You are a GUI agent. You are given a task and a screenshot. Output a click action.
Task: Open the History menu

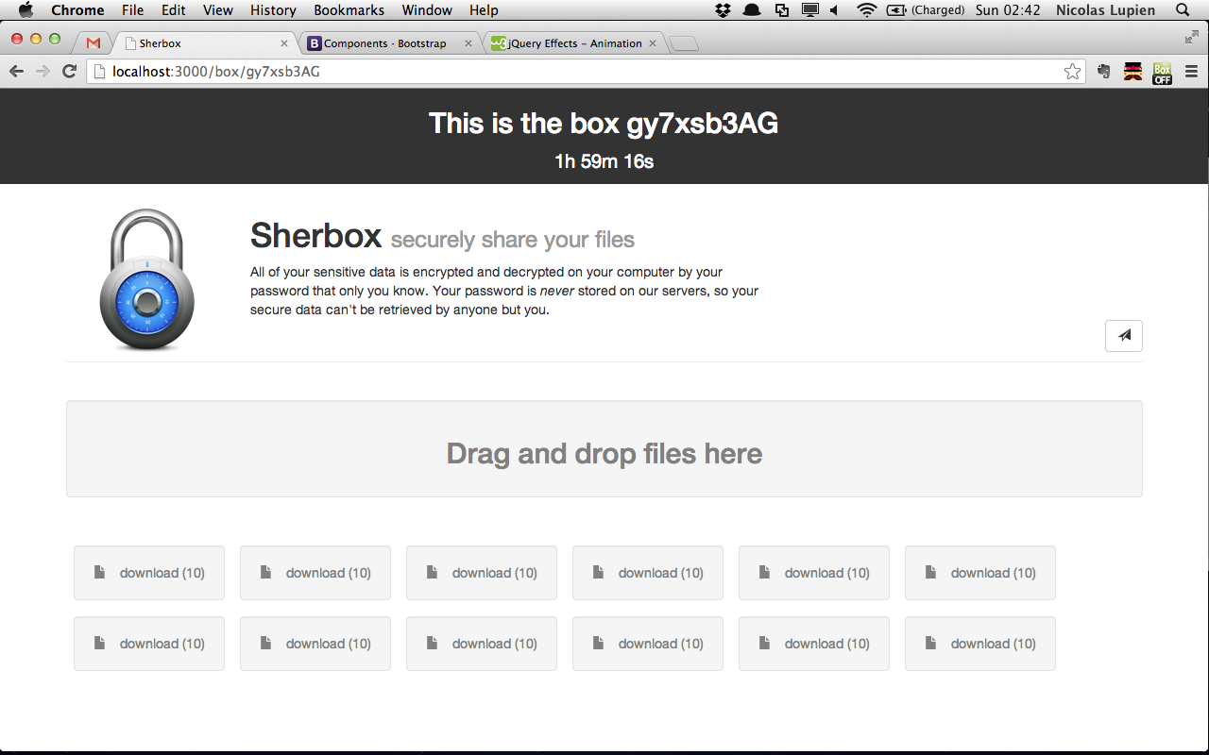pyautogui.click(x=273, y=10)
